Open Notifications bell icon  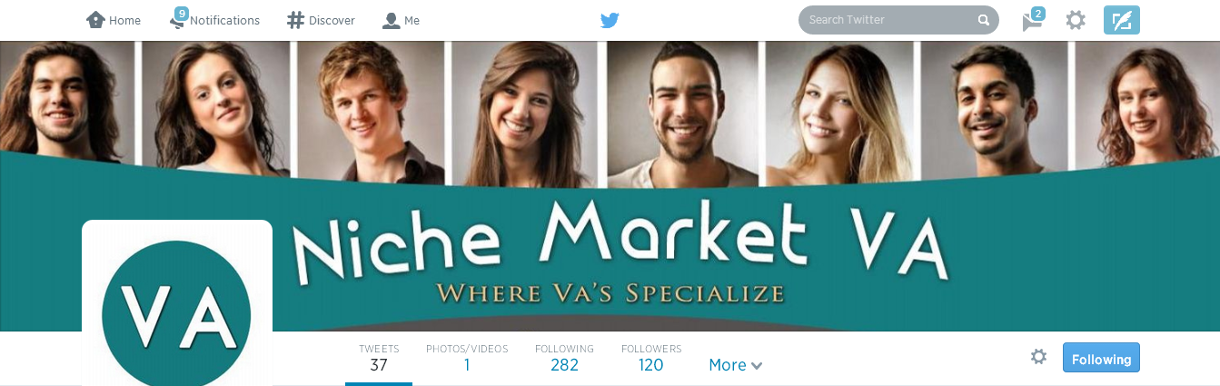(x=177, y=21)
